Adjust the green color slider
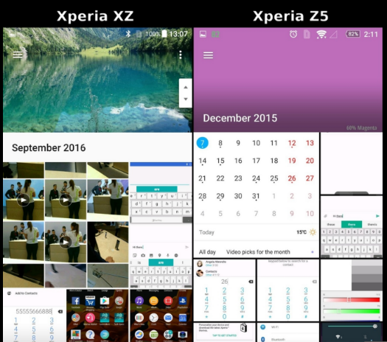The height and width of the screenshot is (342, 387). click(351, 311)
